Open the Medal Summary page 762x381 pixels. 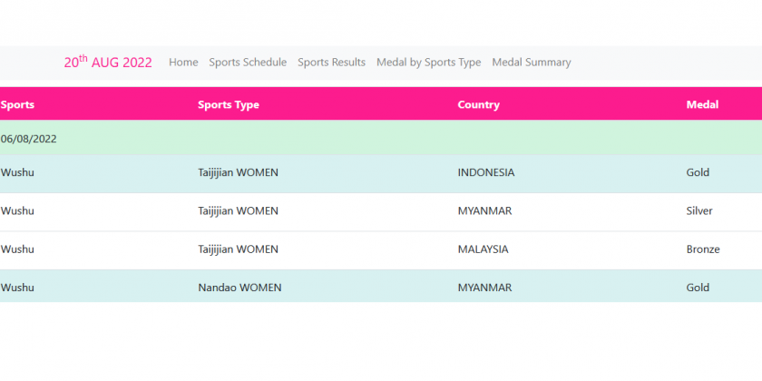(x=531, y=63)
